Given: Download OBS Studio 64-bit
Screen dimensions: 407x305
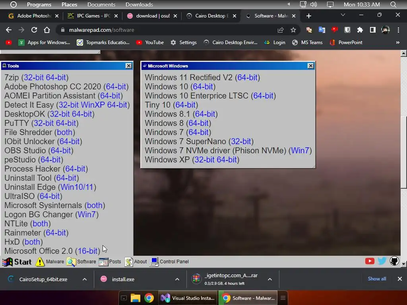Looking at the screenshot, I should click(x=61, y=151).
